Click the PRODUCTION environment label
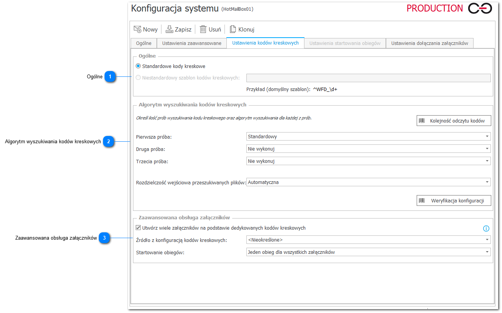The width and height of the screenshot is (502, 313). click(x=435, y=8)
